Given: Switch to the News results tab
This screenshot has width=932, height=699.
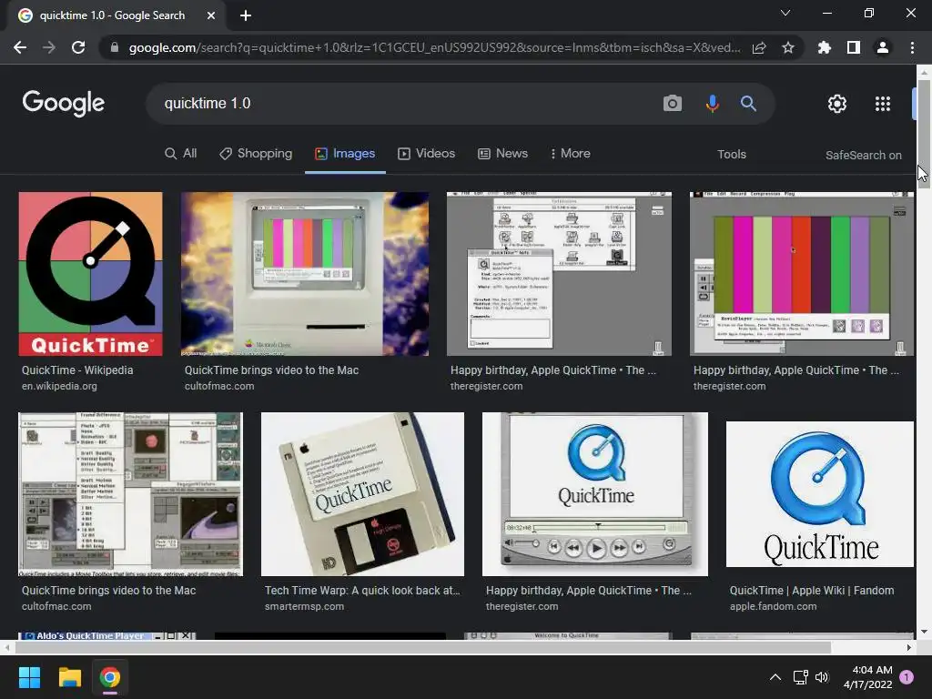Looking at the screenshot, I should [x=502, y=153].
